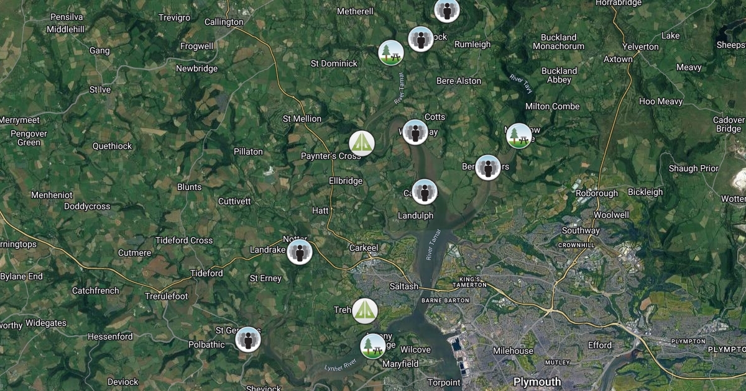746x391 pixels.
Task: Open the people marker above Landulph
Action: [x=425, y=192]
